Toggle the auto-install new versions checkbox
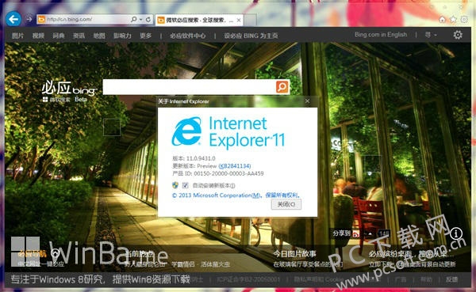 point(185,185)
